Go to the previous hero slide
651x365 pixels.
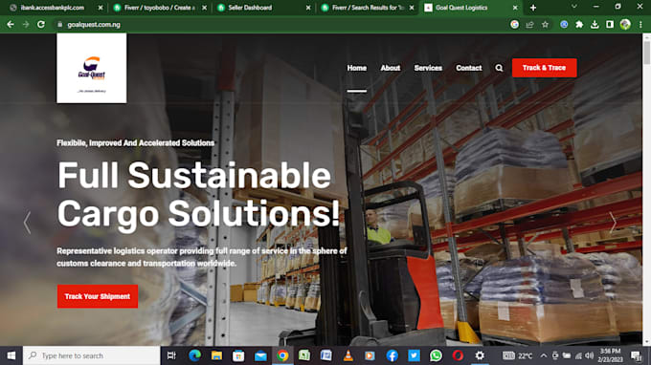pos(27,223)
